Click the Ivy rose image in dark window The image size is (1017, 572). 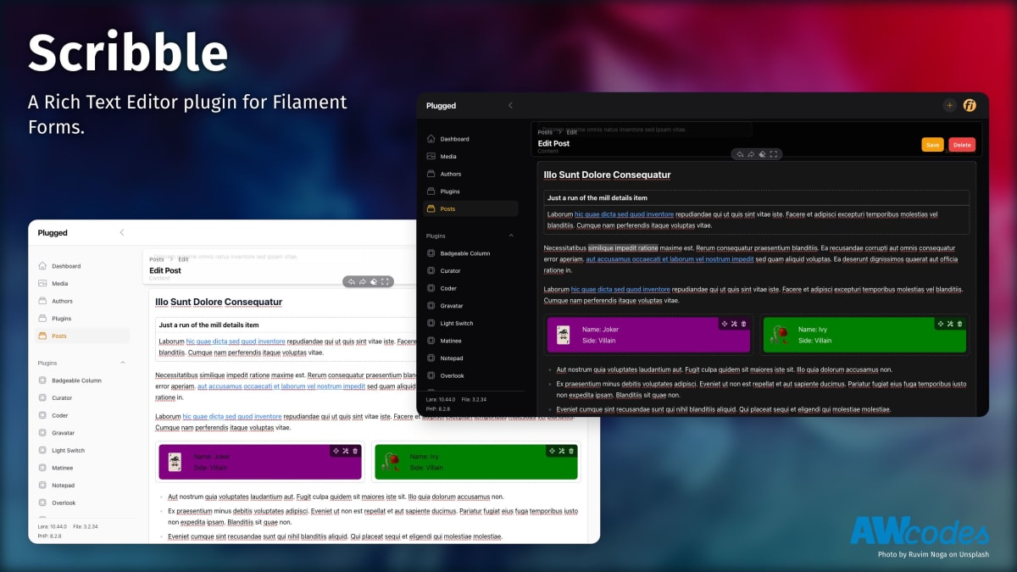(778, 336)
